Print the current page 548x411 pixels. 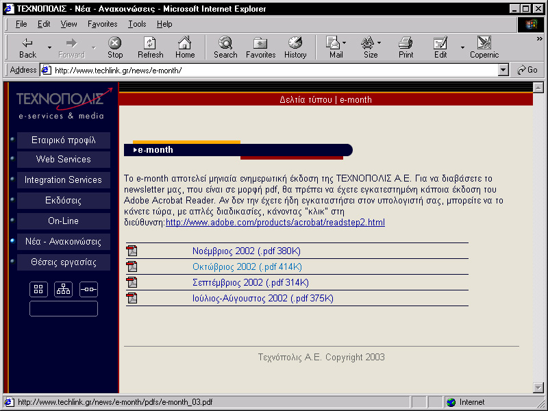(406, 47)
